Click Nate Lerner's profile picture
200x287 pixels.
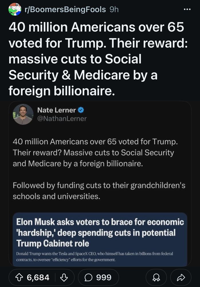coord(23,114)
